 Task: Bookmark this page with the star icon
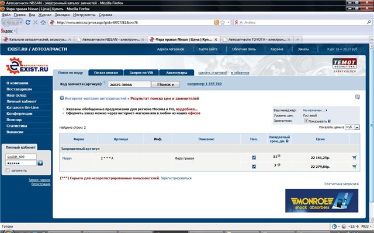[223, 22]
